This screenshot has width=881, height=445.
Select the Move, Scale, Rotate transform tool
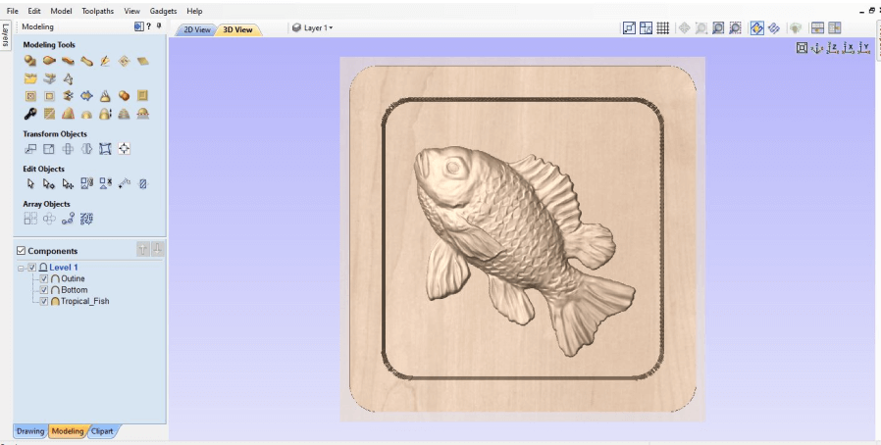[30, 149]
